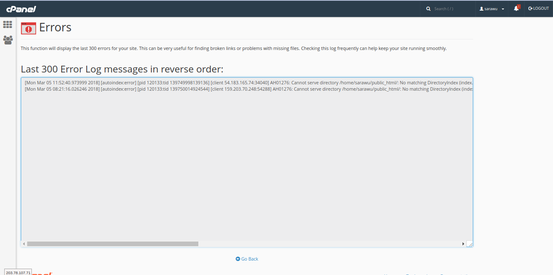The image size is (553, 275).
Task: Click the Go Back arrow icon
Action: (x=238, y=259)
